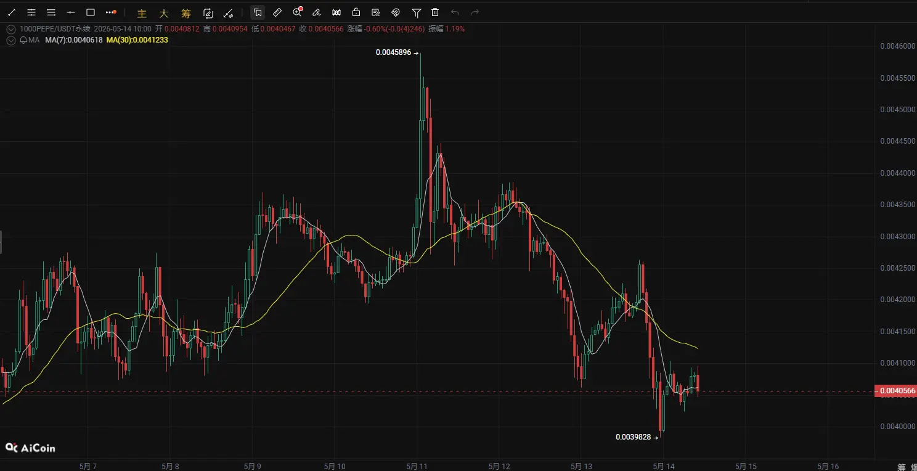
Task: Click the current price tag 0.0040566
Action: coord(895,391)
